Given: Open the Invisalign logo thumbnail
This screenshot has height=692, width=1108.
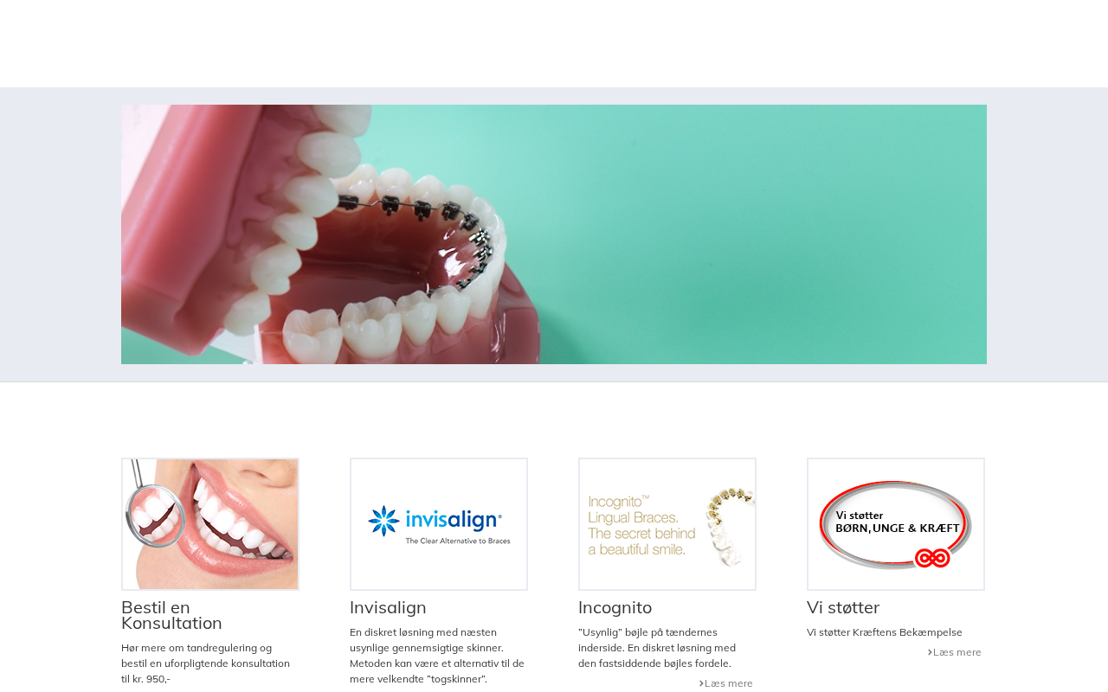Looking at the screenshot, I should click(439, 524).
